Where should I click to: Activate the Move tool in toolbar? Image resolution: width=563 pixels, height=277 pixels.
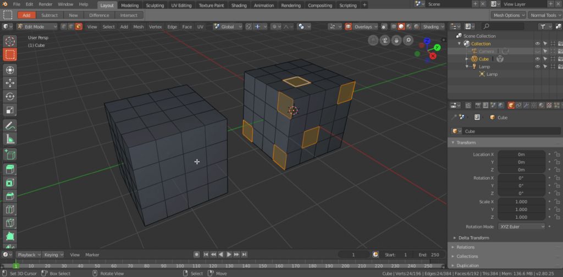10,83
